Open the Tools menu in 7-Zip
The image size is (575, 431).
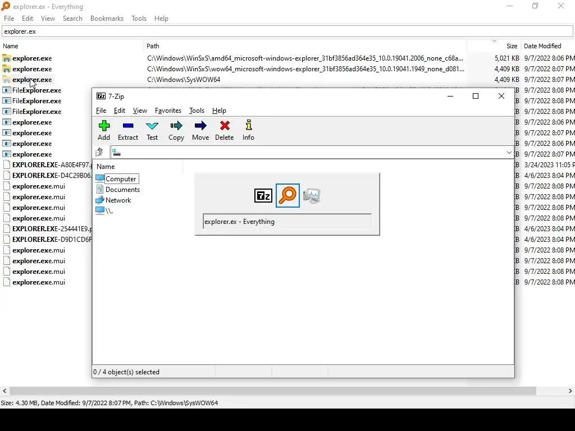[x=197, y=111]
